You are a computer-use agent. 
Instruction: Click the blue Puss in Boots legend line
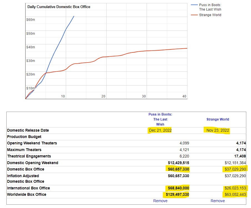(194, 5)
